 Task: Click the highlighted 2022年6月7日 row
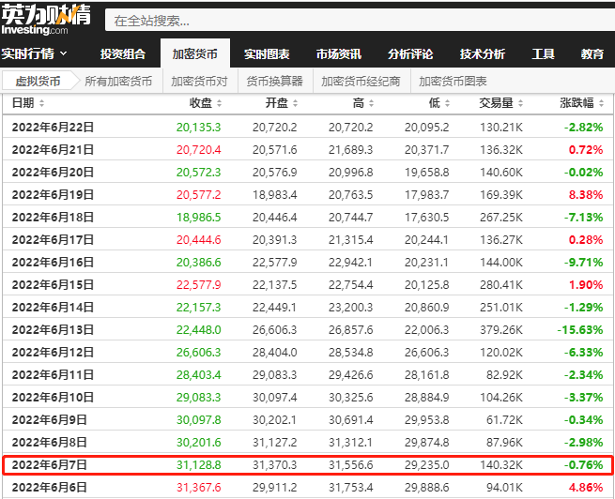[x=307, y=464]
